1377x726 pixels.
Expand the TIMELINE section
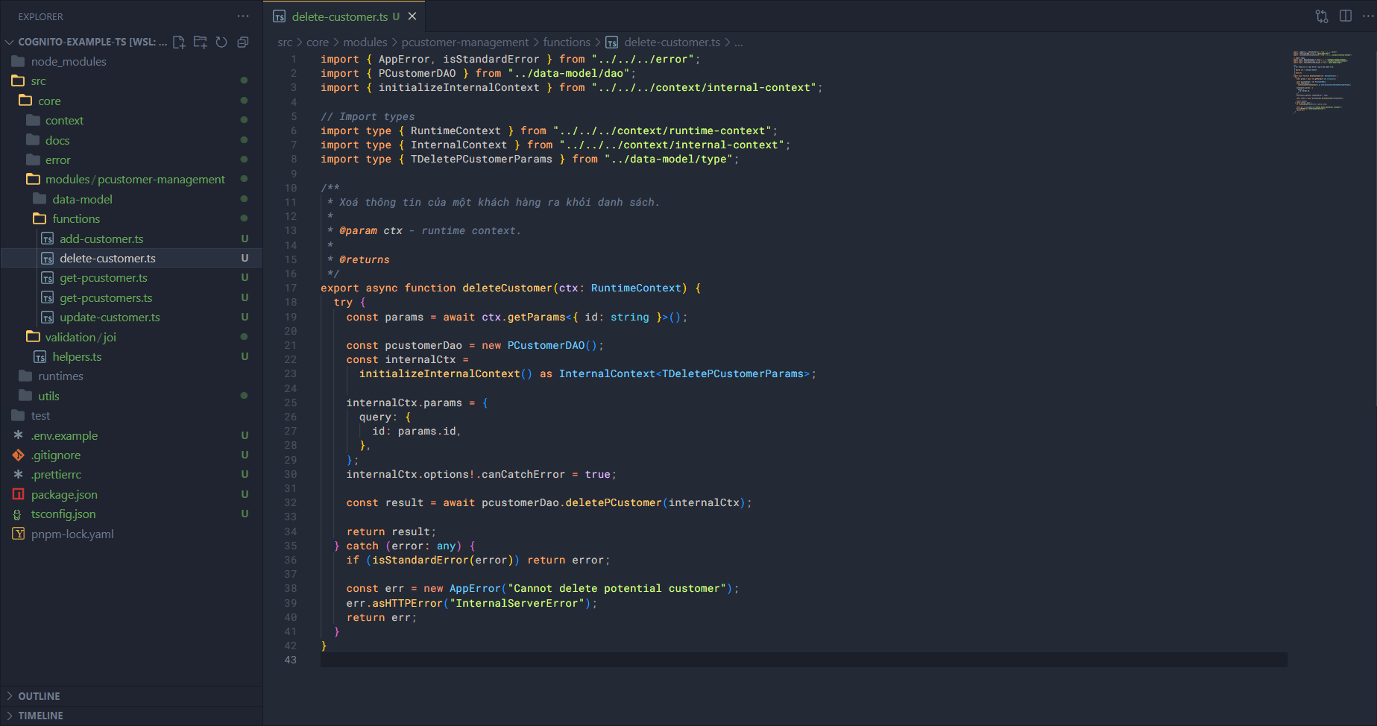[40, 716]
